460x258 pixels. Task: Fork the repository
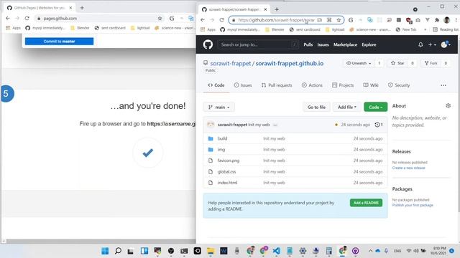(x=431, y=63)
